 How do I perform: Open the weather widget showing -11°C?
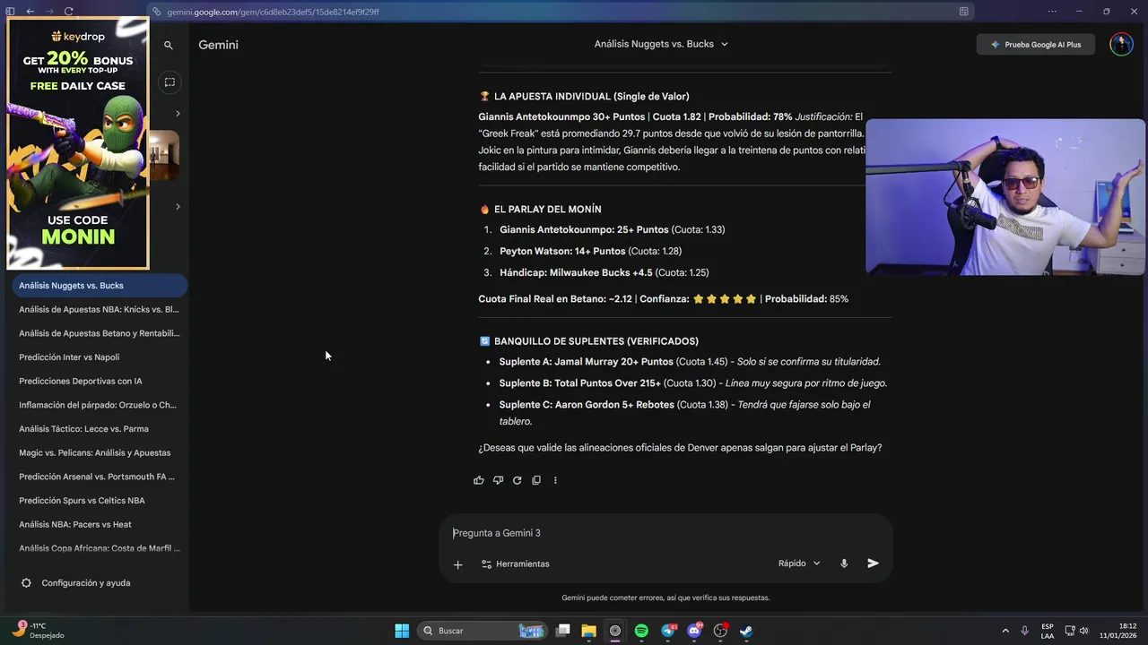38,631
